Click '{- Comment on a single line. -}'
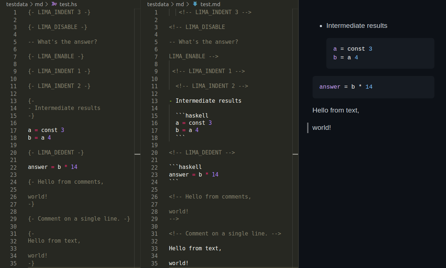This screenshot has width=446, height=268. coord(79,219)
